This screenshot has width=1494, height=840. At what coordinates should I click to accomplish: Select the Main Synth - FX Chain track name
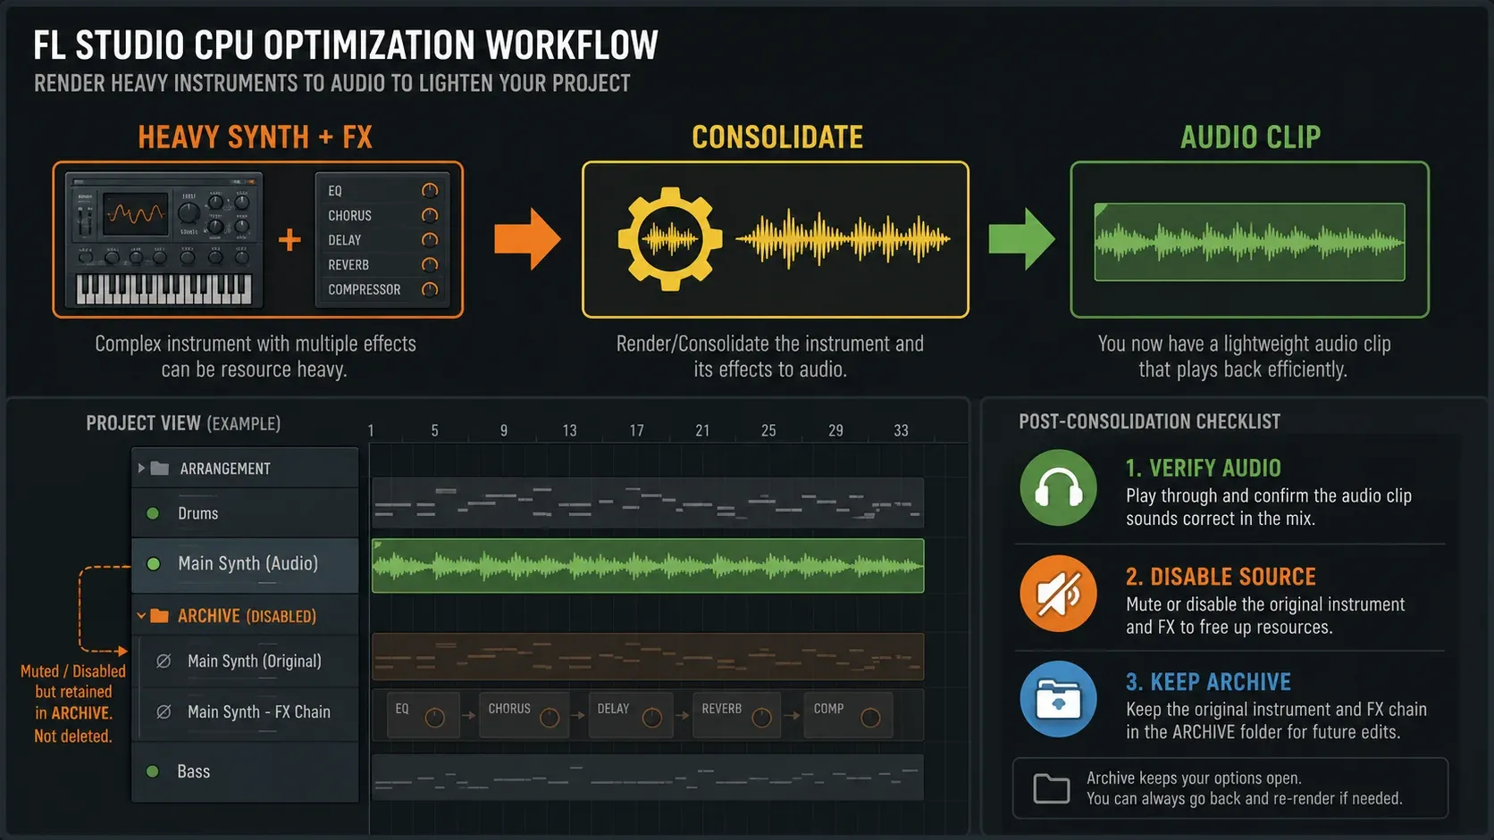(259, 711)
